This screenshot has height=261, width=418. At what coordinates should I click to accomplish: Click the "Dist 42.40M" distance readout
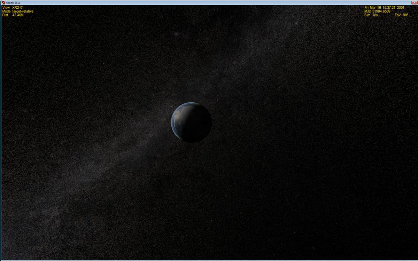pyautogui.click(x=13, y=15)
